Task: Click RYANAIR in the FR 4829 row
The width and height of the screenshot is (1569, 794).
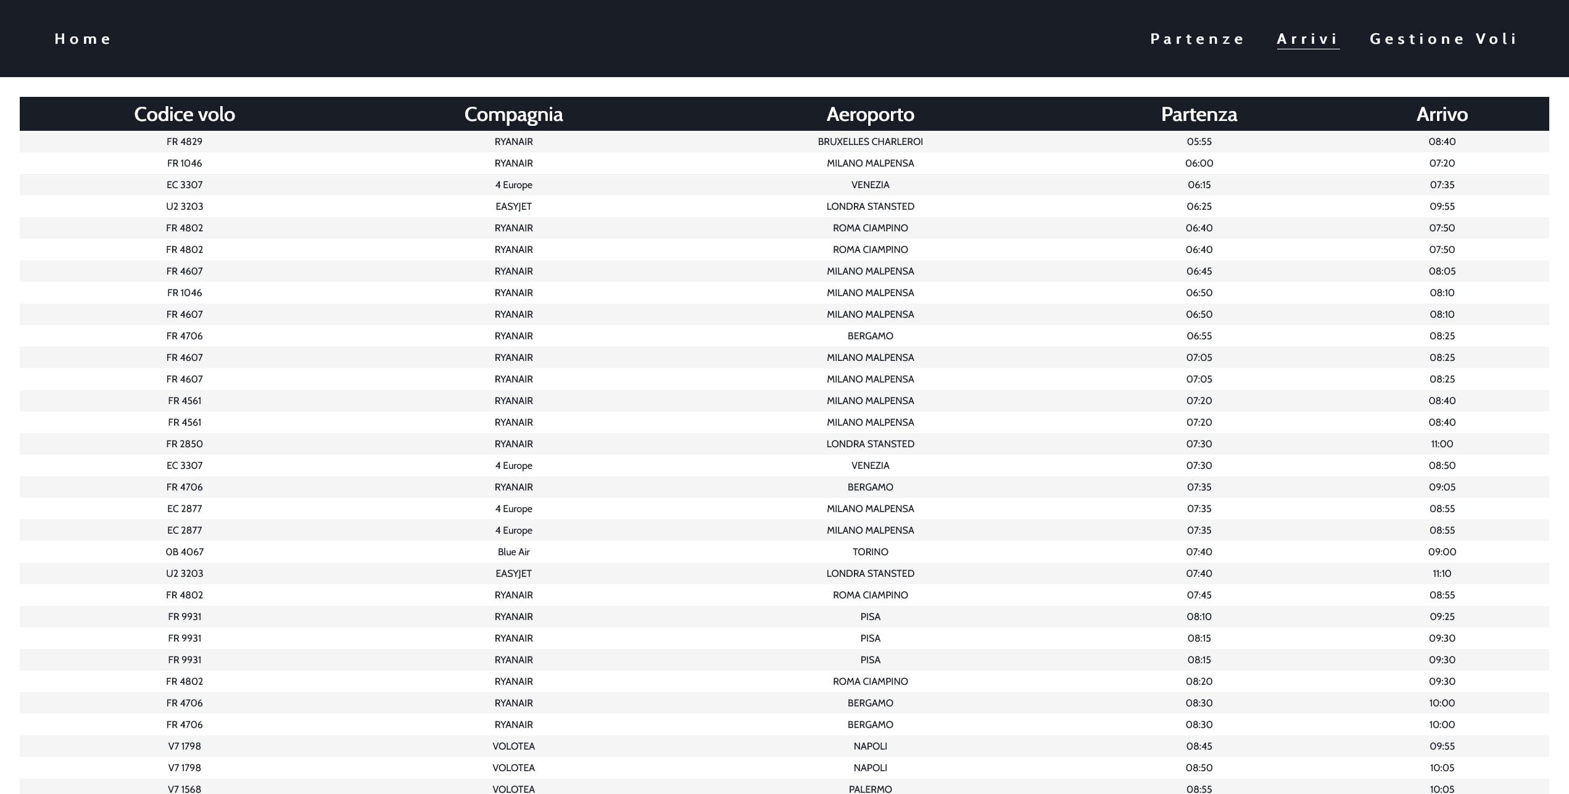Action: coord(513,141)
